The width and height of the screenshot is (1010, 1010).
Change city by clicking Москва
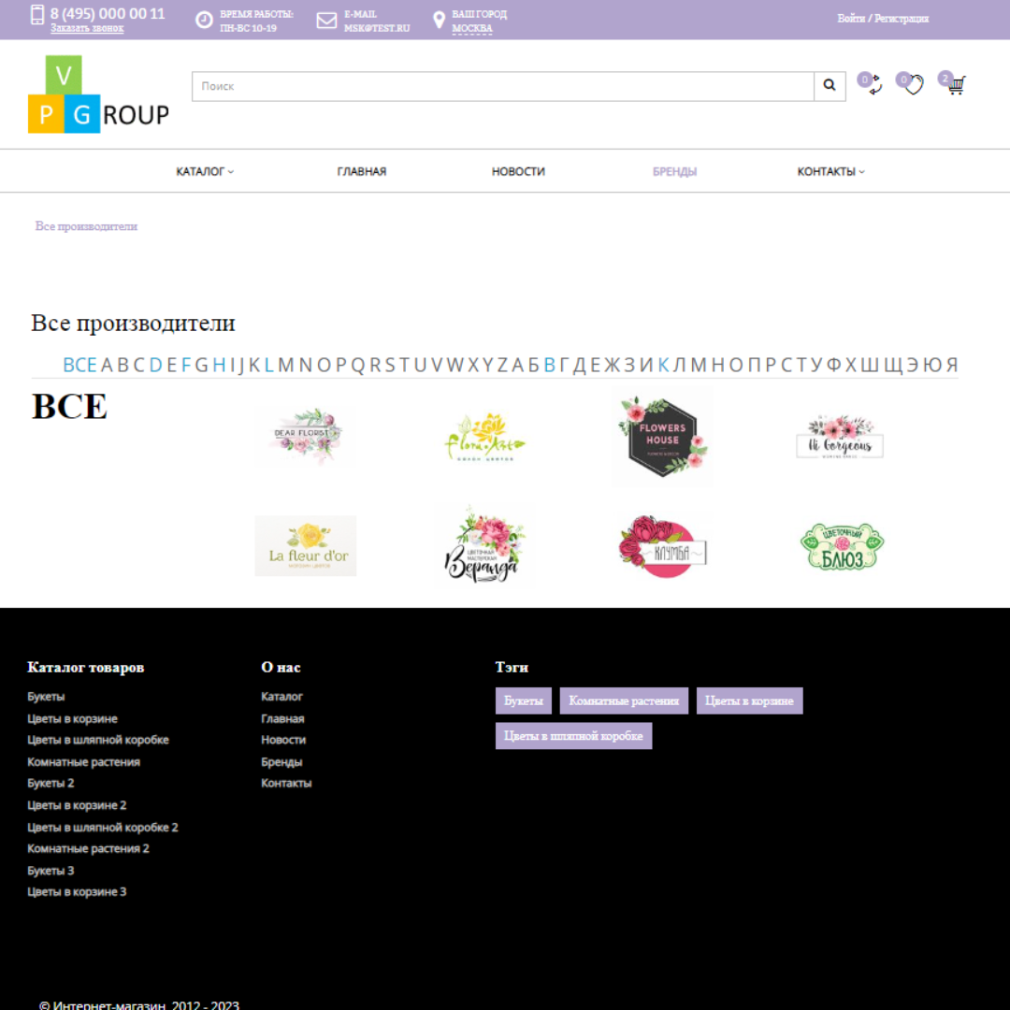[471, 28]
